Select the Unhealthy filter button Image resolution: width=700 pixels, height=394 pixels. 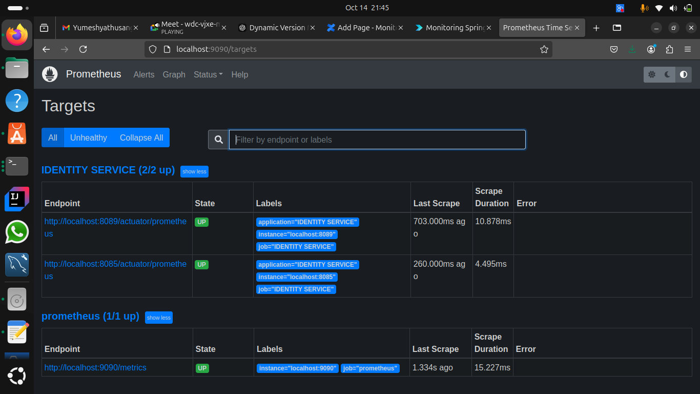pyautogui.click(x=89, y=137)
